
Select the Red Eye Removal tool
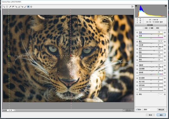coord(22,7)
